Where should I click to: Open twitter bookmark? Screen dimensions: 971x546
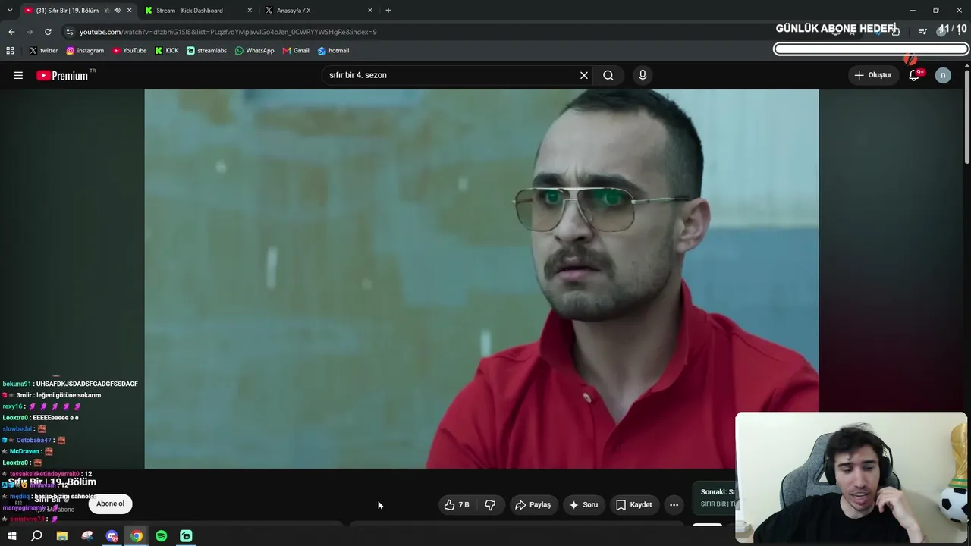click(x=43, y=51)
